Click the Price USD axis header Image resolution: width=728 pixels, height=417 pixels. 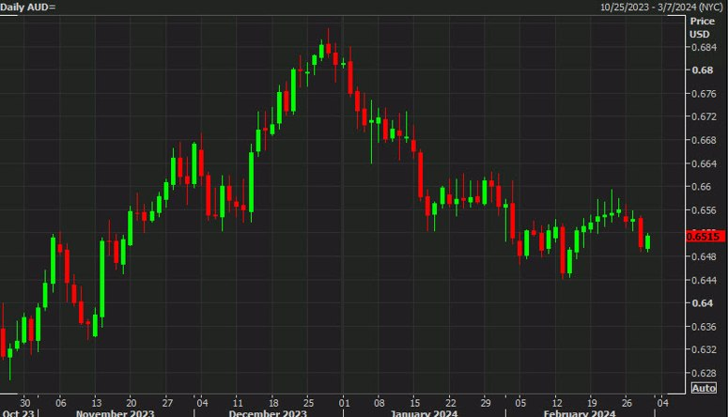[x=702, y=27]
